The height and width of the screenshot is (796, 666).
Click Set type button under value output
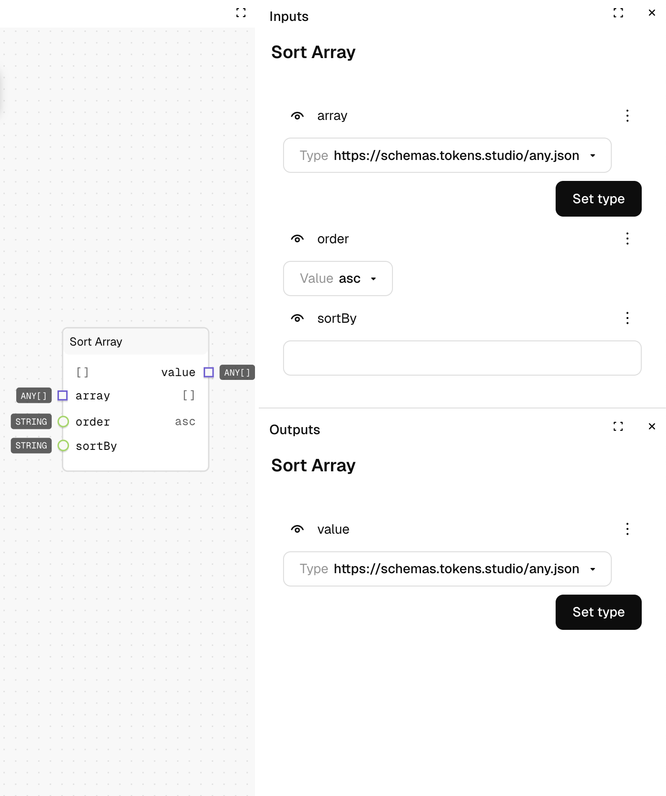tap(598, 612)
